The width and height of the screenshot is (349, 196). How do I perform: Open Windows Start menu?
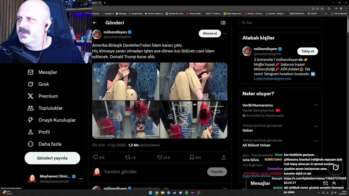pyautogui.click(x=151, y=193)
